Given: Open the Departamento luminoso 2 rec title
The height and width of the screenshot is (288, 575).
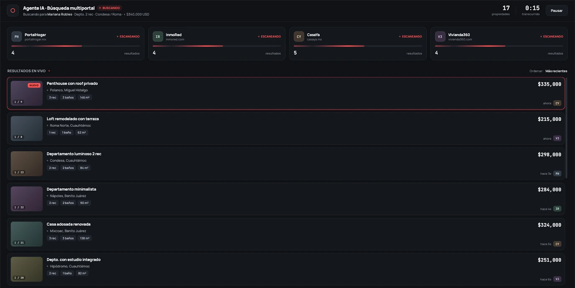Looking at the screenshot, I should [x=74, y=154].
